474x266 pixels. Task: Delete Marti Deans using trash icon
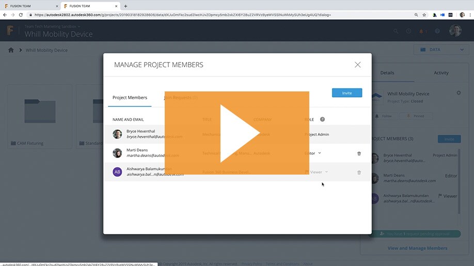(x=359, y=153)
